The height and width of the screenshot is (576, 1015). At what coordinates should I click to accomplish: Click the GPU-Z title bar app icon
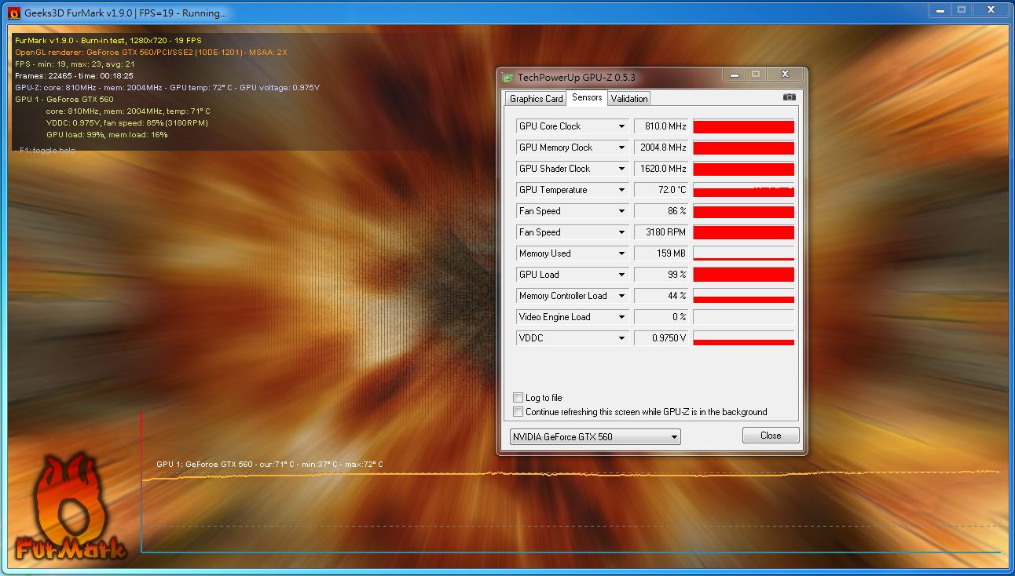point(508,77)
